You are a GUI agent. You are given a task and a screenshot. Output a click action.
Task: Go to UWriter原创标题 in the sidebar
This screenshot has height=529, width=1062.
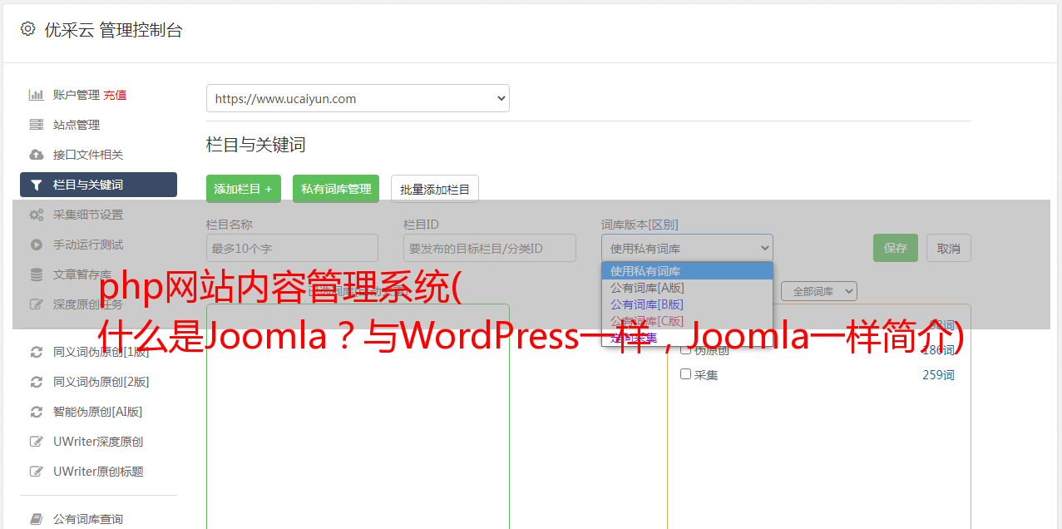pyautogui.click(x=98, y=472)
